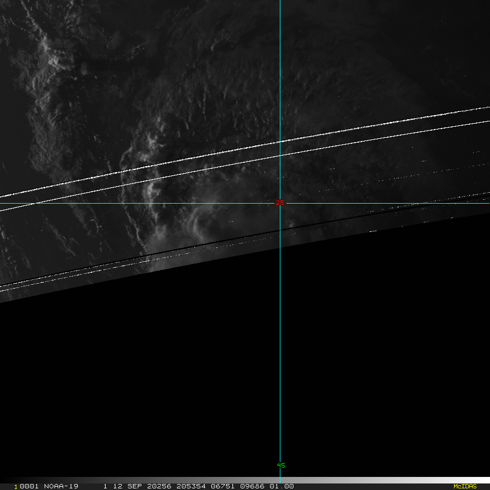Click the line value 06751
The width and height of the screenshot is (490, 490).
(223, 486)
